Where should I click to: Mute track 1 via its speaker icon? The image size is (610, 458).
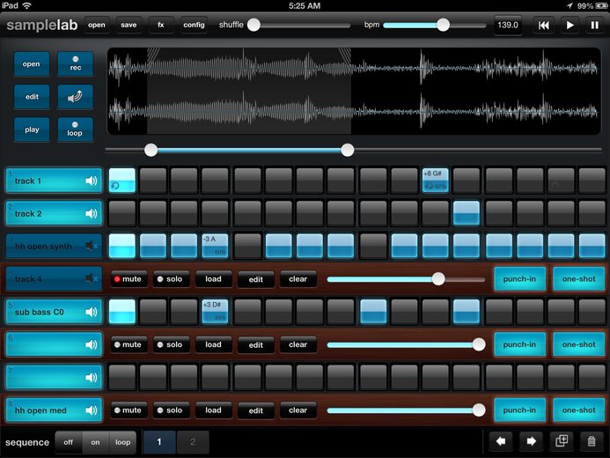point(91,181)
